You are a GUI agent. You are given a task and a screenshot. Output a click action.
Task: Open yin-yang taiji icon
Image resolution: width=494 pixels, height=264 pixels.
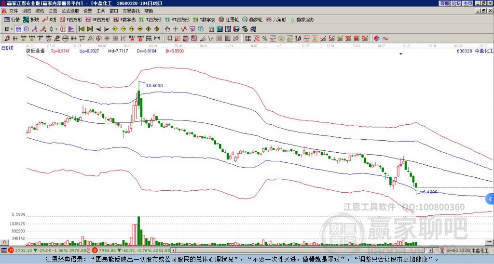[377, 39]
